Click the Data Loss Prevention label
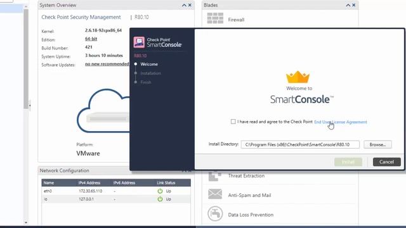The image size is (406, 228). point(251,215)
